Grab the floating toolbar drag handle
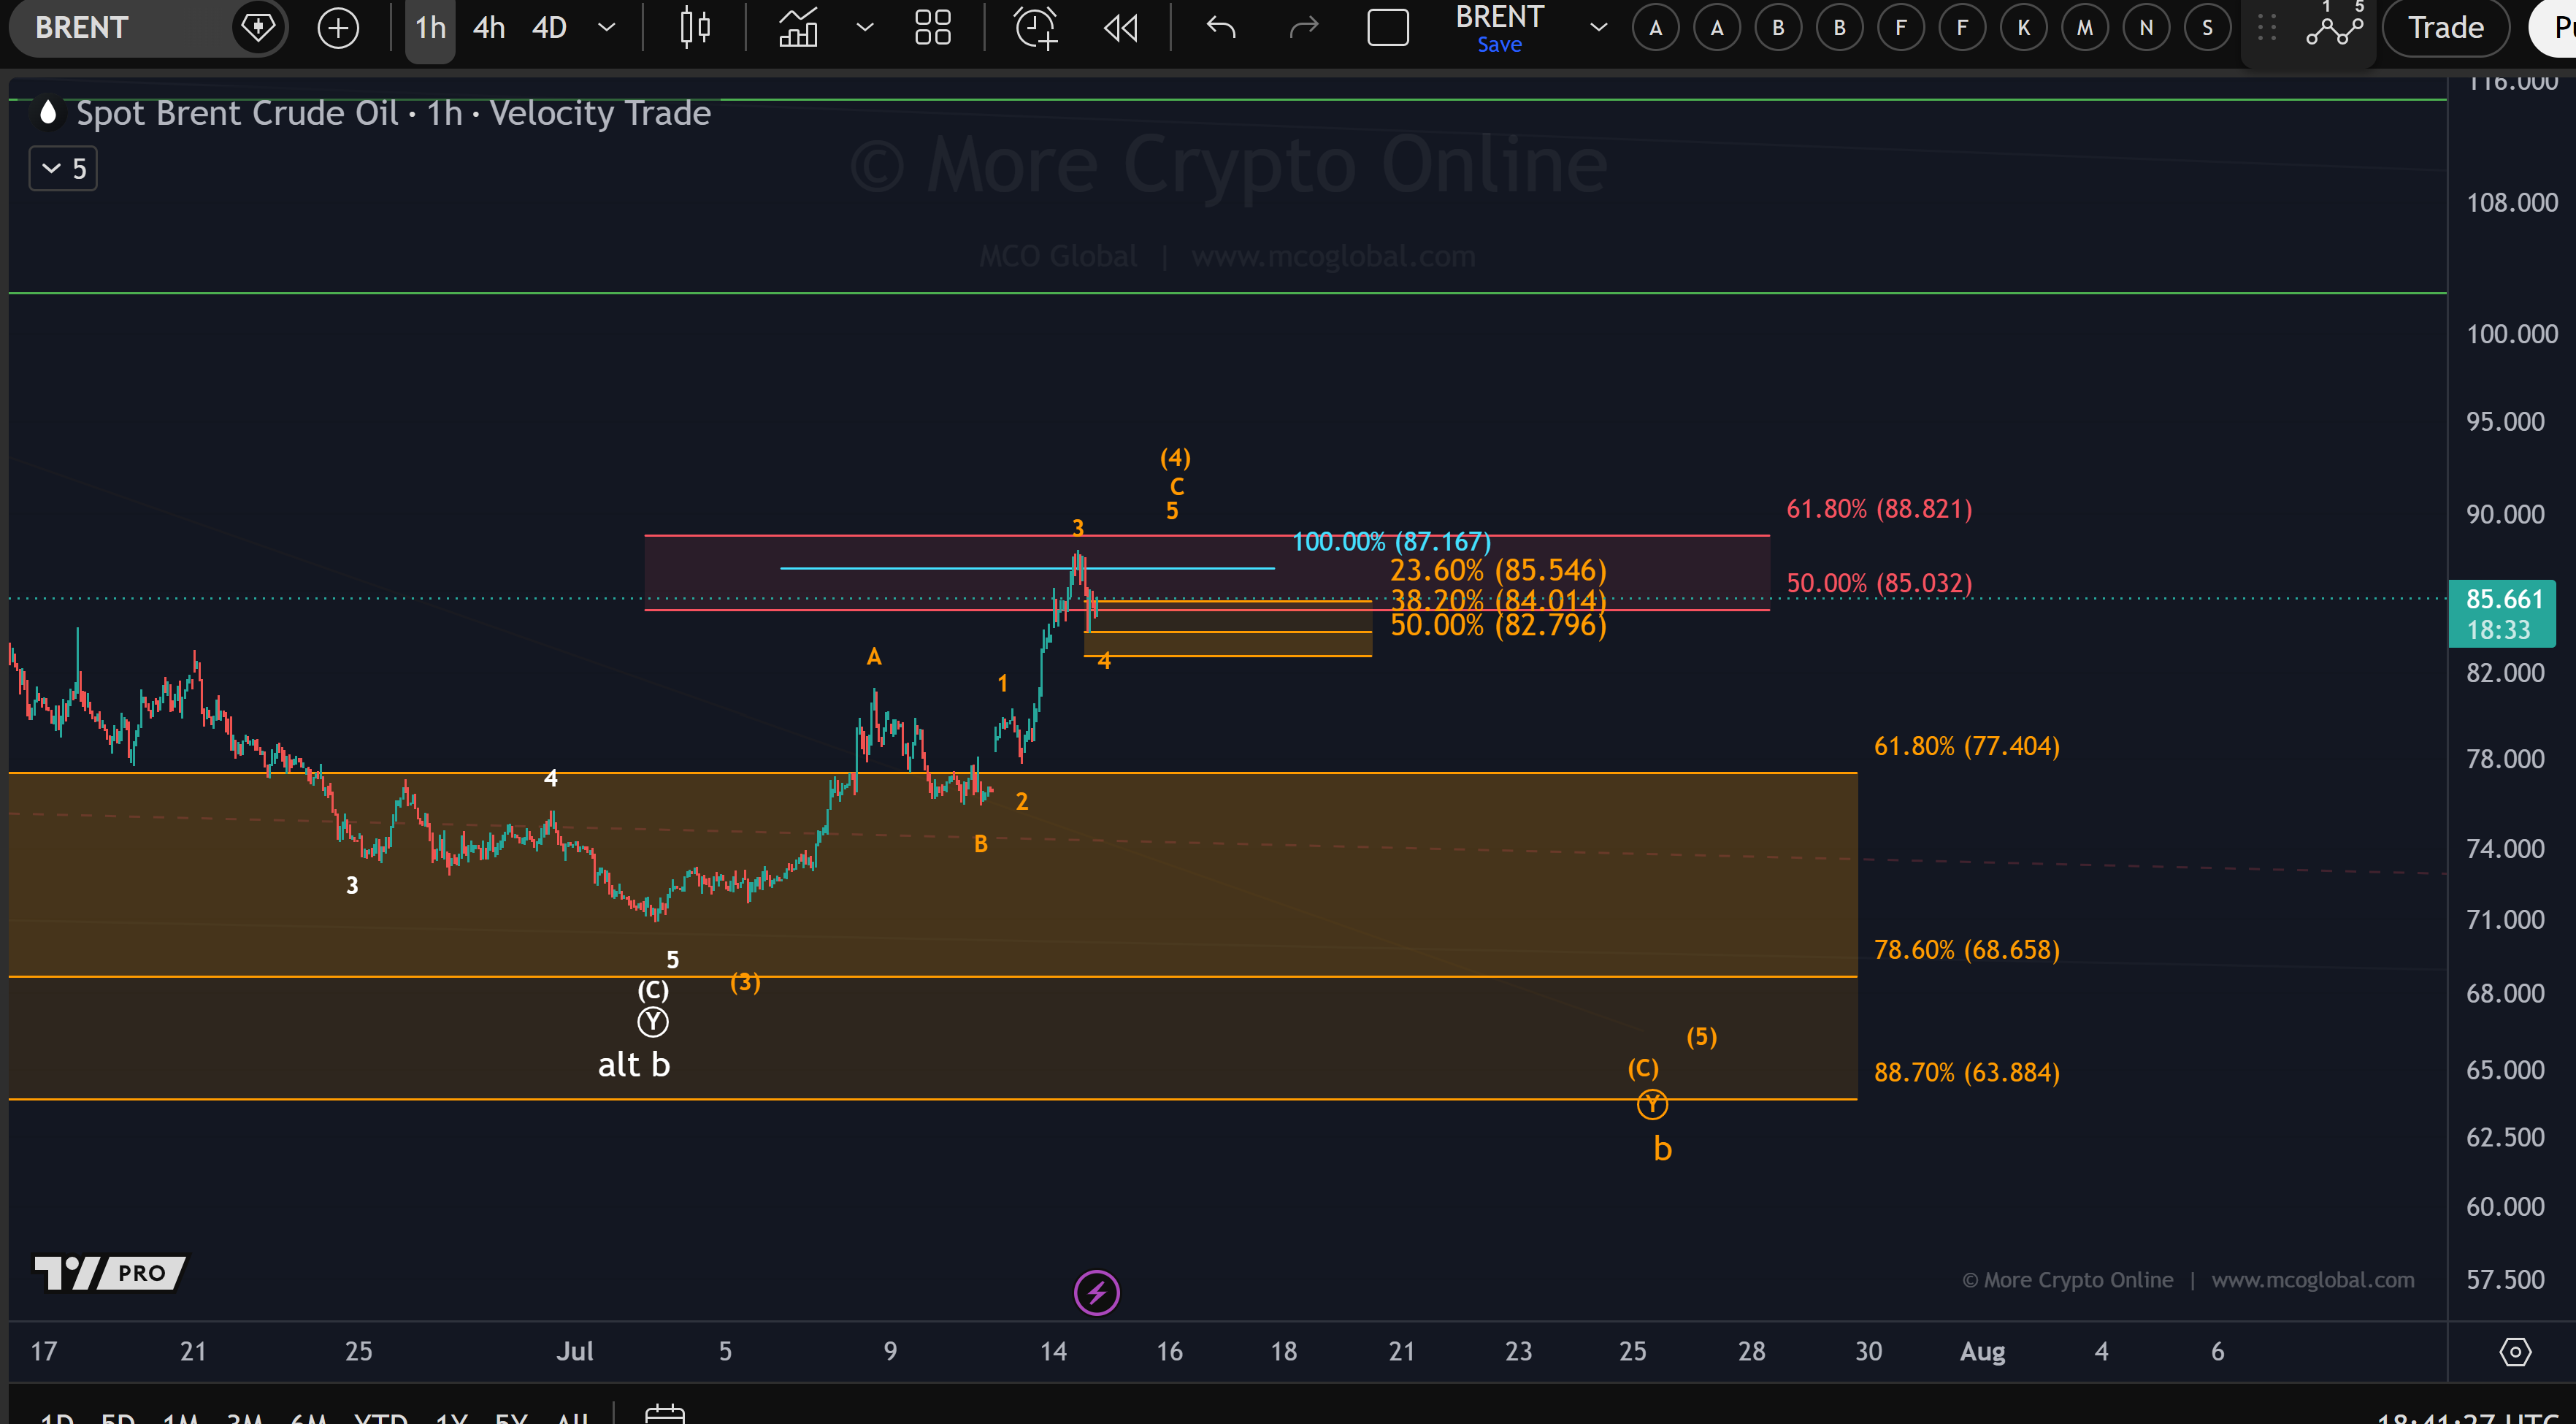The height and width of the screenshot is (1424, 2576). coord(2267,28)
